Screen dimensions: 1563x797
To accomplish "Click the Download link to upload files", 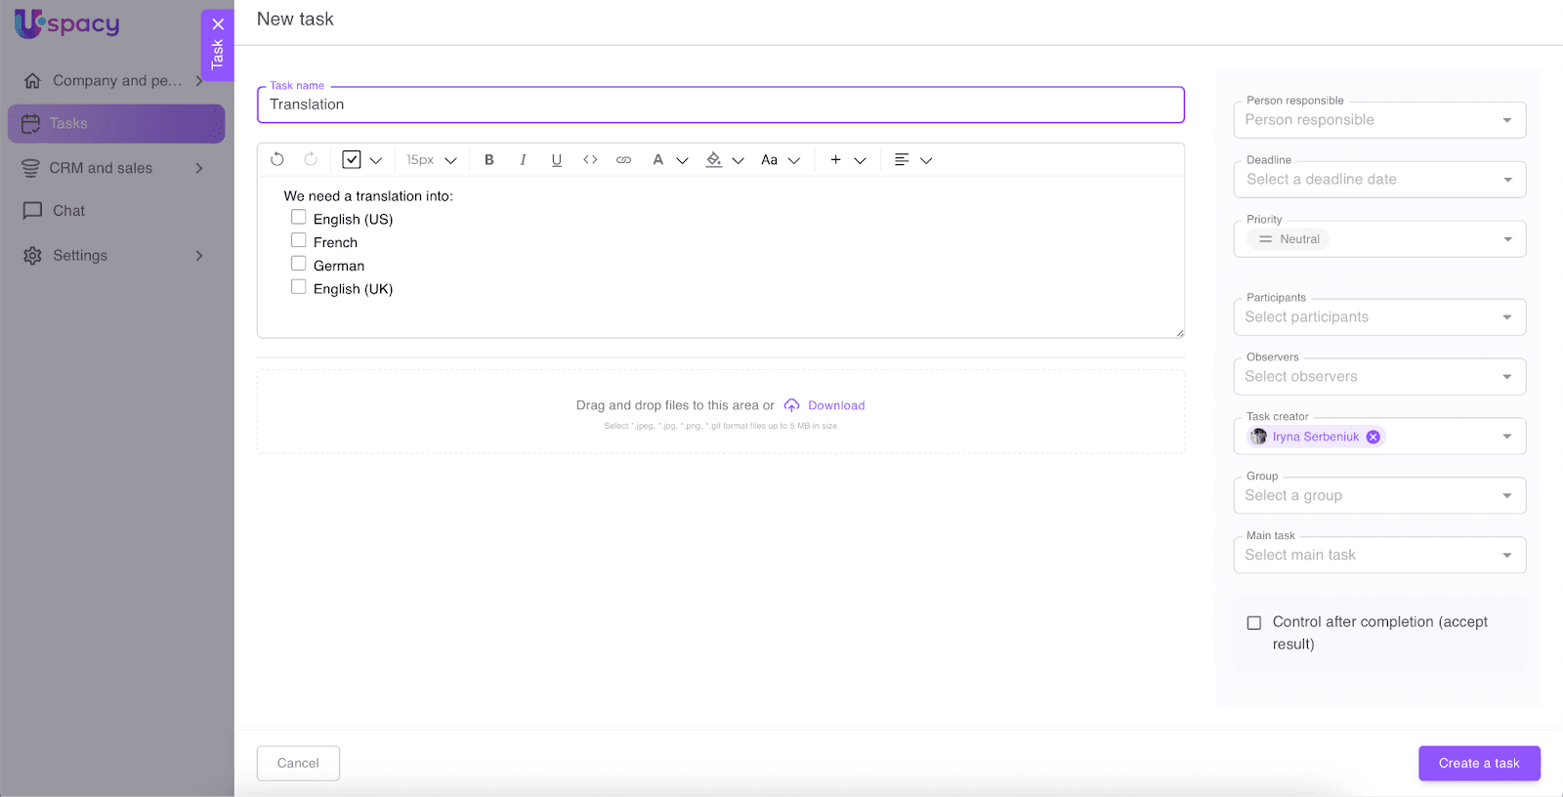I will (x=835, y=405).
